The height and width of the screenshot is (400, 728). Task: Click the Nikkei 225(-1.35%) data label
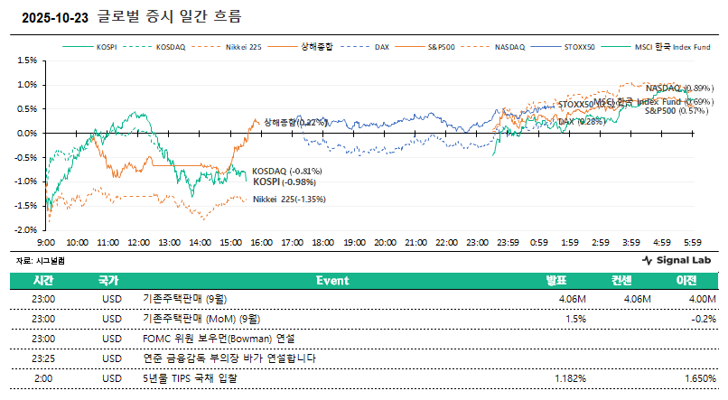tap(289, 199)
